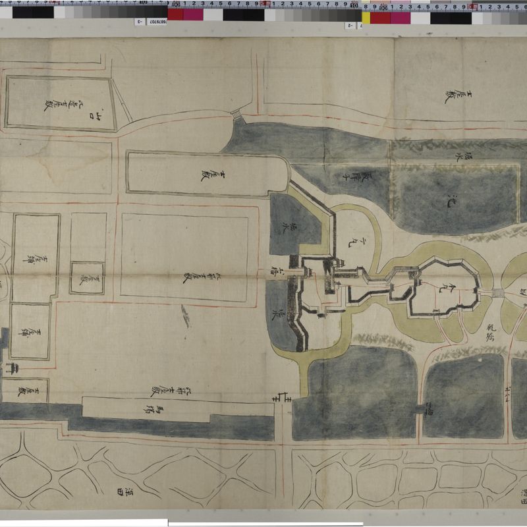Viewport: 527px width, 527px height.
Task: Select the leftmost magenta swatch on the color bar
Action: [x=193, y=14]
